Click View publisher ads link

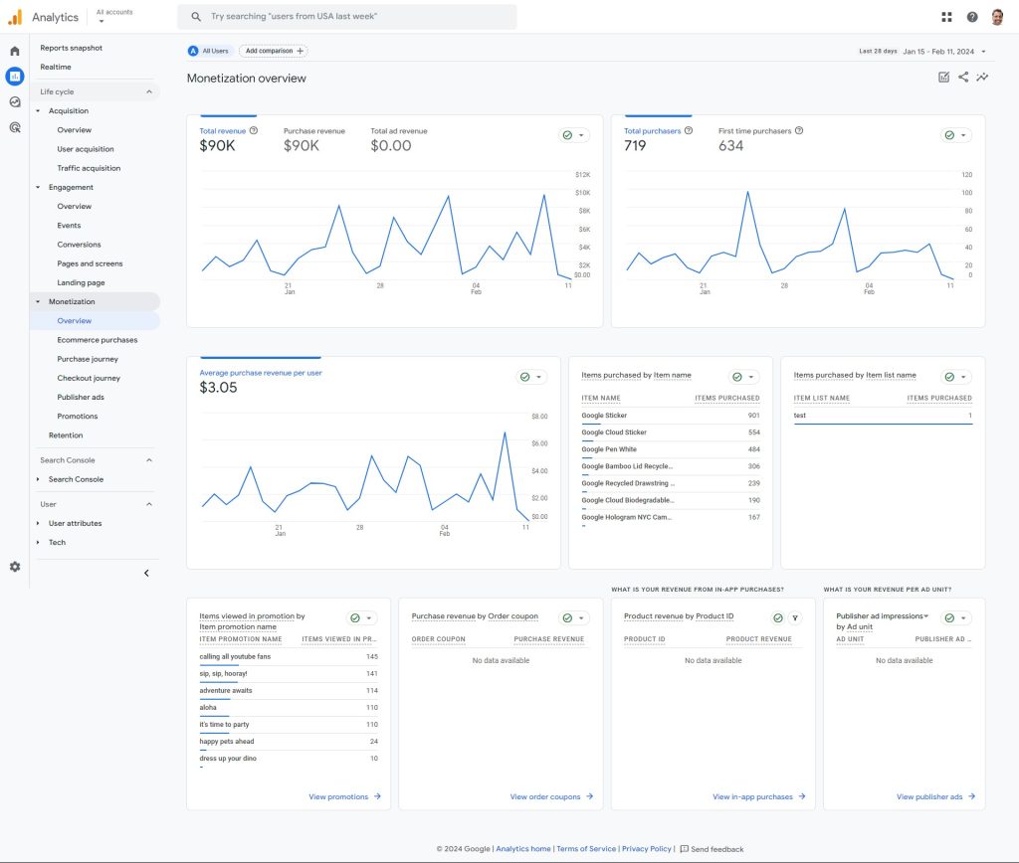click(x=935, y=796)
